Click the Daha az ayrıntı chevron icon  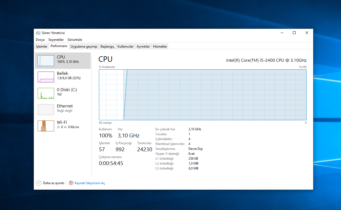pyautogui.click(x=39, y=183)
